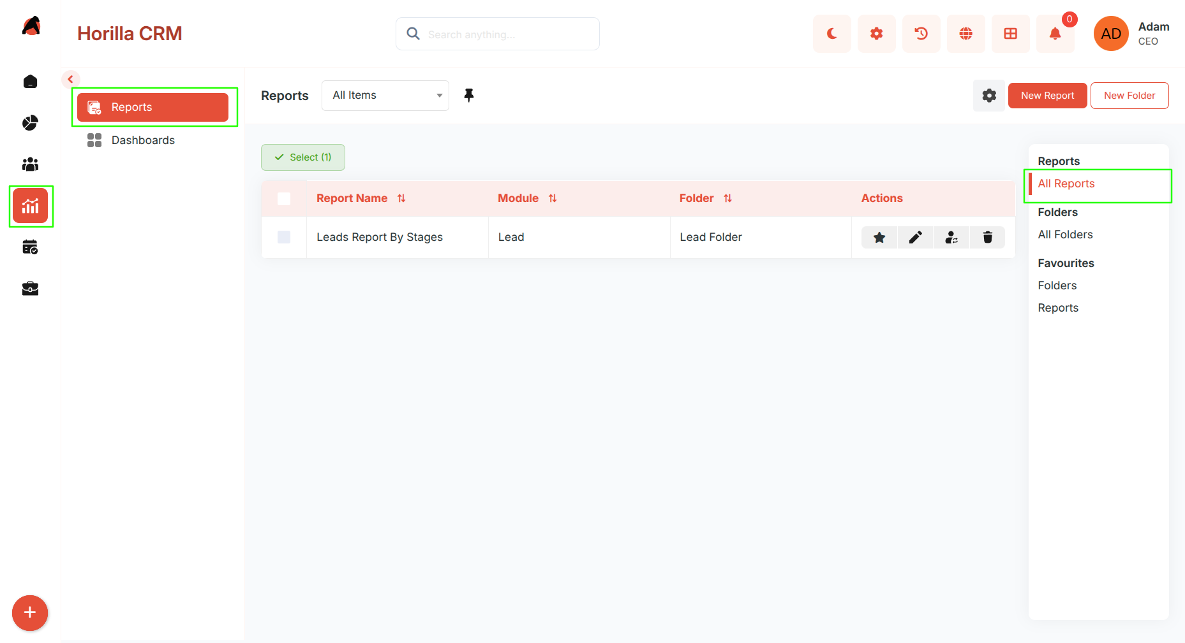Click the New Report button

1048,96
